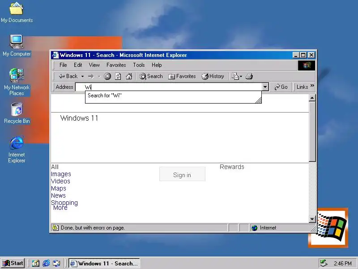Image resolution: width=358 pixels, height=269 pixels.
Task: Click the autocomplete dropdown resize grip
Action: (x=258, y=100)
